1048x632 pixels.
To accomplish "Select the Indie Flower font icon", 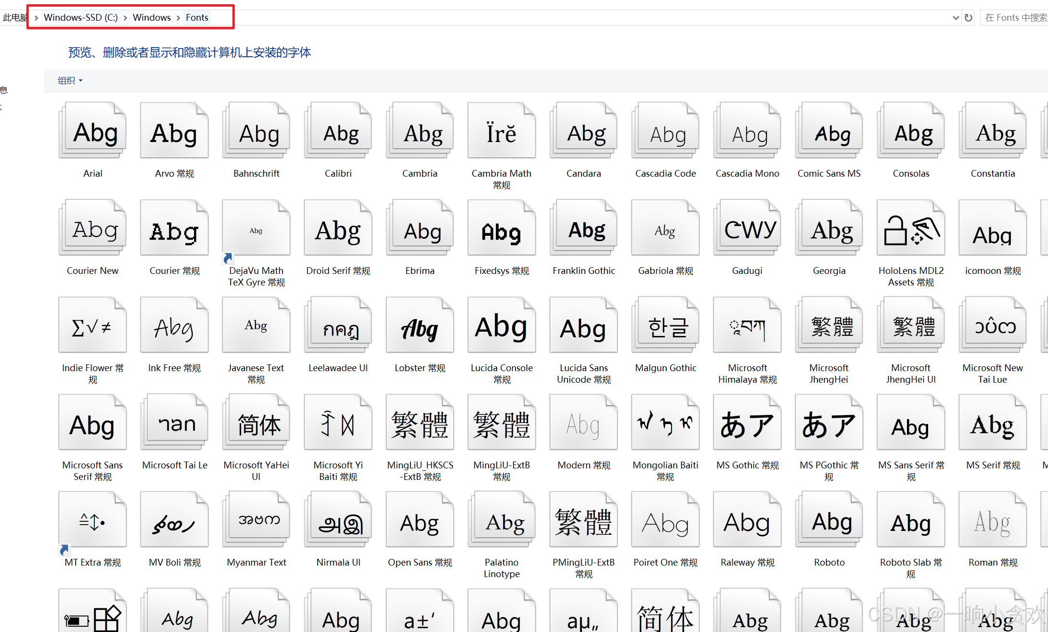I will coord(92,324).
